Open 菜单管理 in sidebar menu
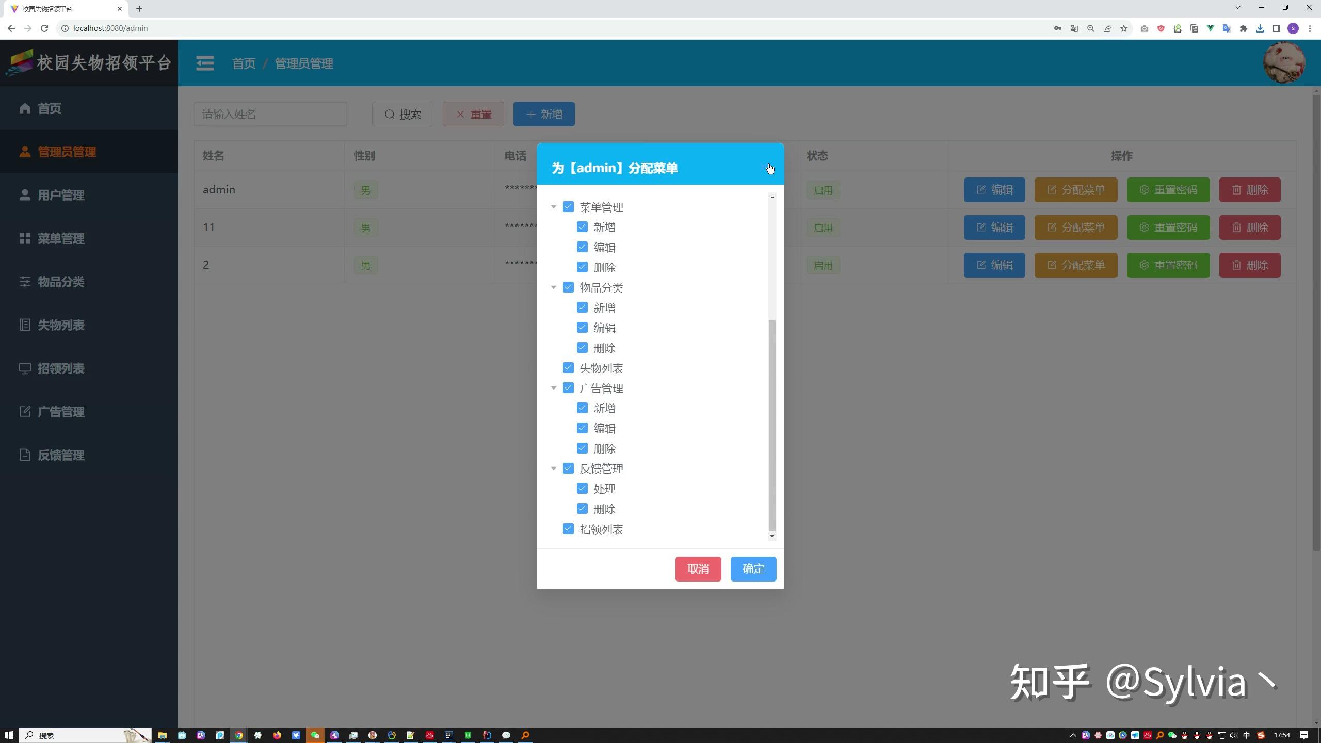Image resolution: width=1321 pixels, height=743 pixels. [61, 238]
